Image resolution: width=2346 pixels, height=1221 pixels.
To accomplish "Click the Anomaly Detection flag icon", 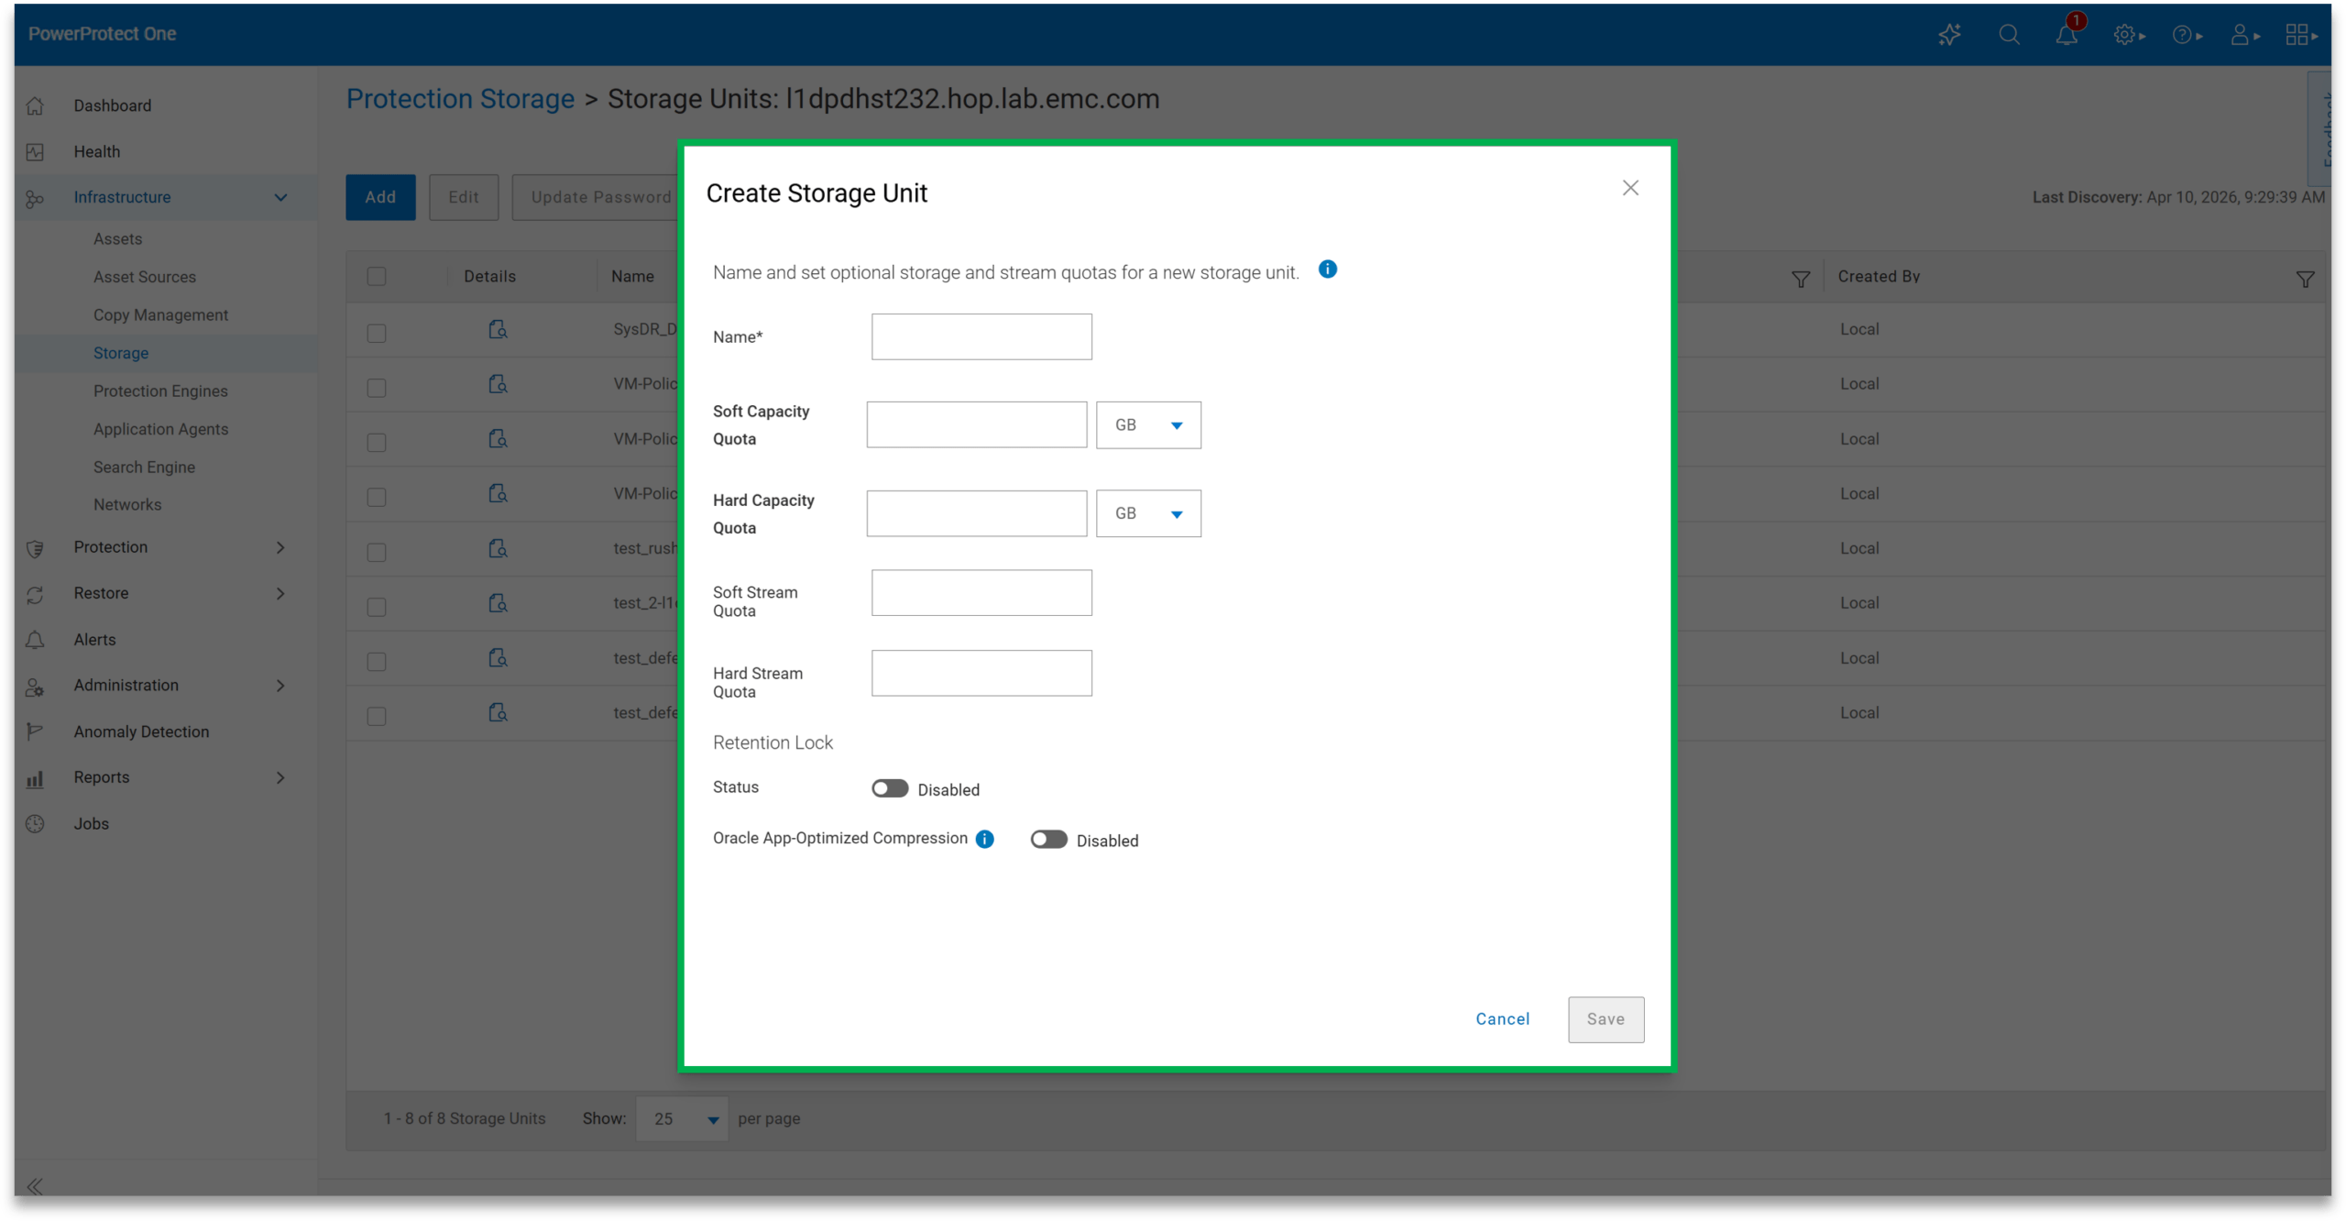I will coord(35,731).
